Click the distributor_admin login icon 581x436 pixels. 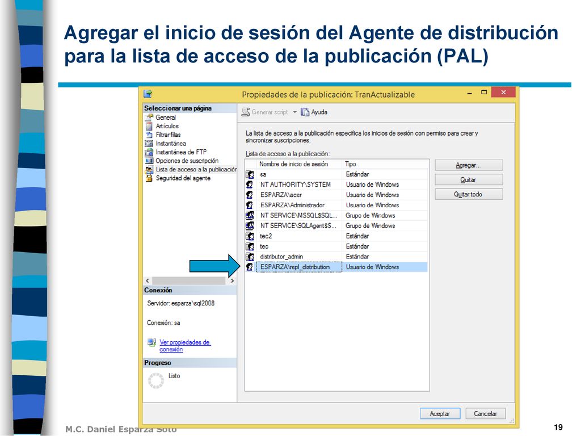250,257
